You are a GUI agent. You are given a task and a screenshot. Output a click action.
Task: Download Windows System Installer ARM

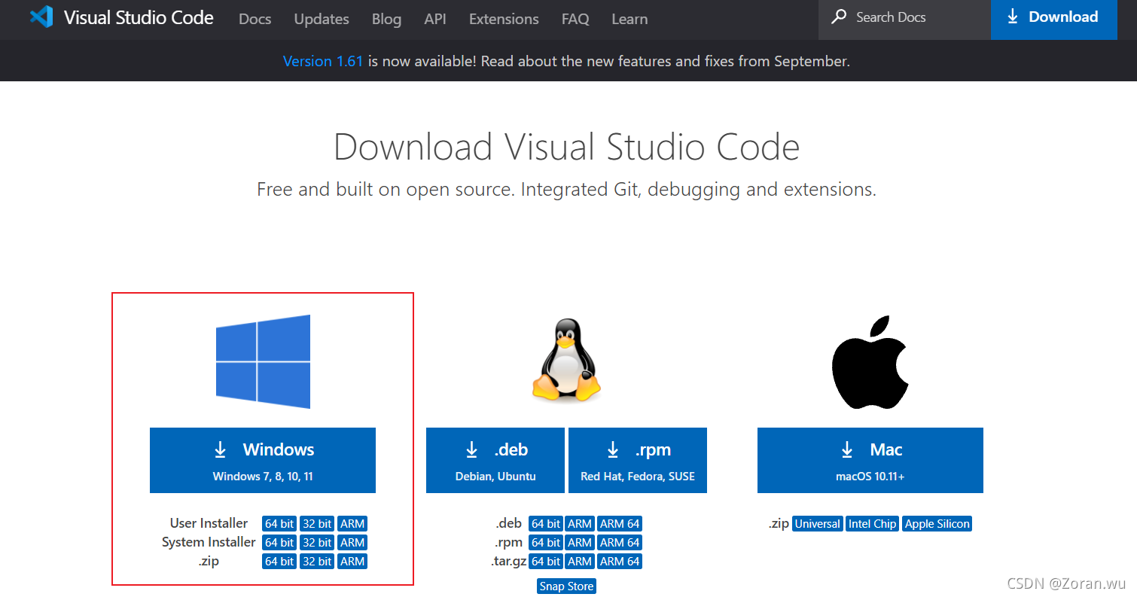pyautogui.click(x=352, y=543)
